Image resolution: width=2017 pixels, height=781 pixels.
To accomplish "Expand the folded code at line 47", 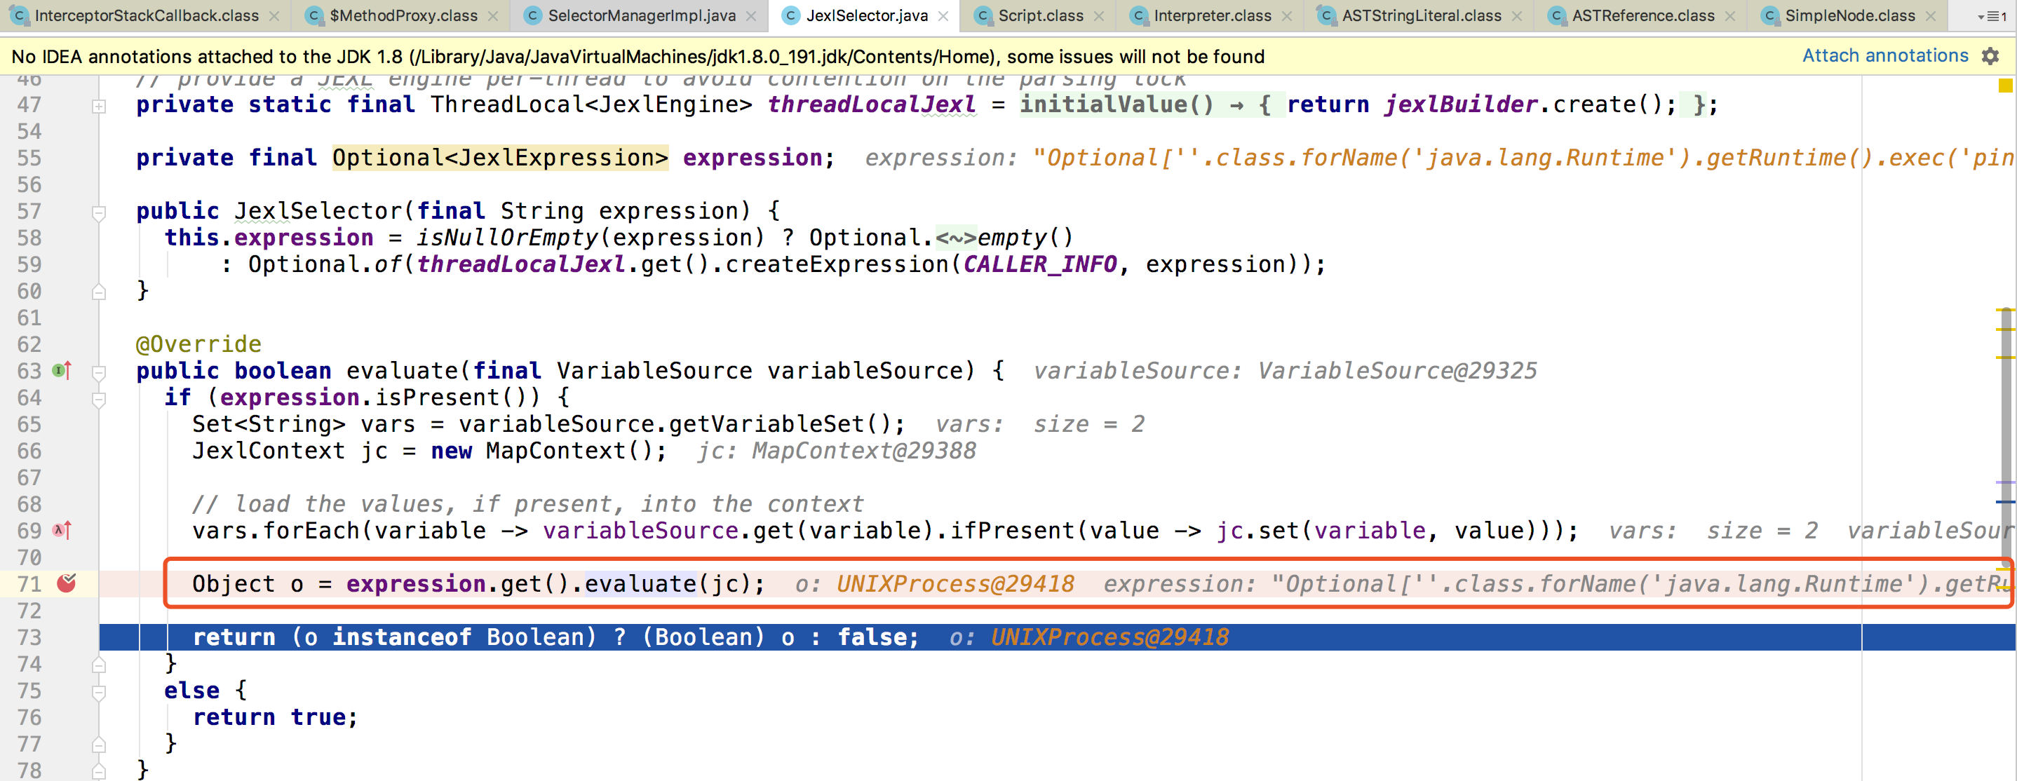I will pos(99,106).
